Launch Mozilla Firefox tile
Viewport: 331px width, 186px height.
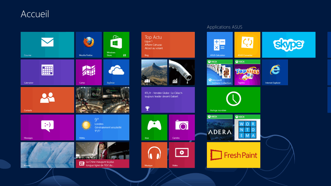(89, 45)
